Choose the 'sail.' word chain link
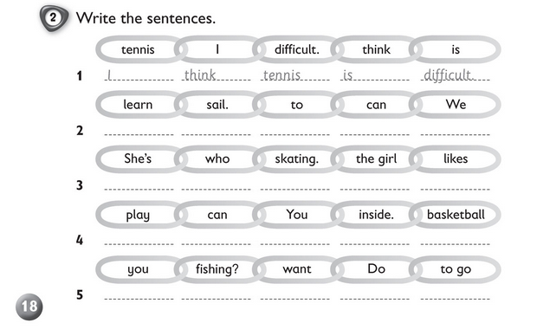 tap(217, 105)
